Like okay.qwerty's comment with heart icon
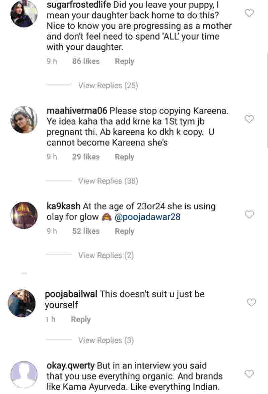The image size is (268, 394). (x=249, y=374)
